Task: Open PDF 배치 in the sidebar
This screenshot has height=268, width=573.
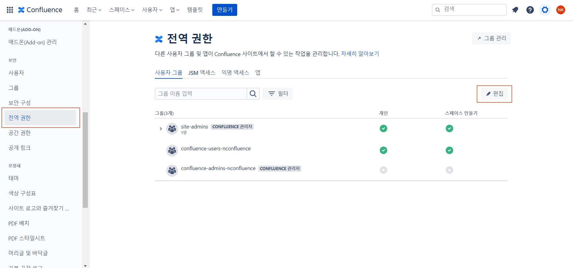Action: coord(19,223)
